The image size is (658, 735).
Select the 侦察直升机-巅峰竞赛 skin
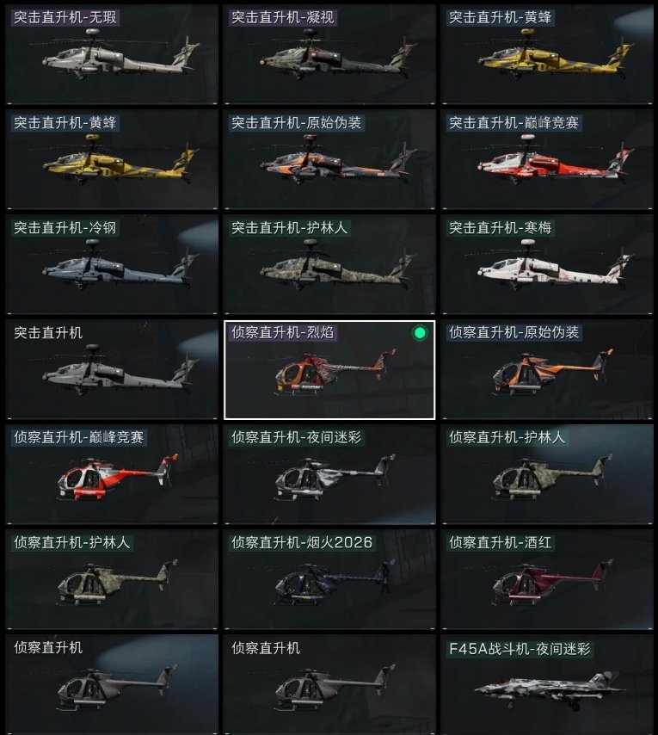112,474
